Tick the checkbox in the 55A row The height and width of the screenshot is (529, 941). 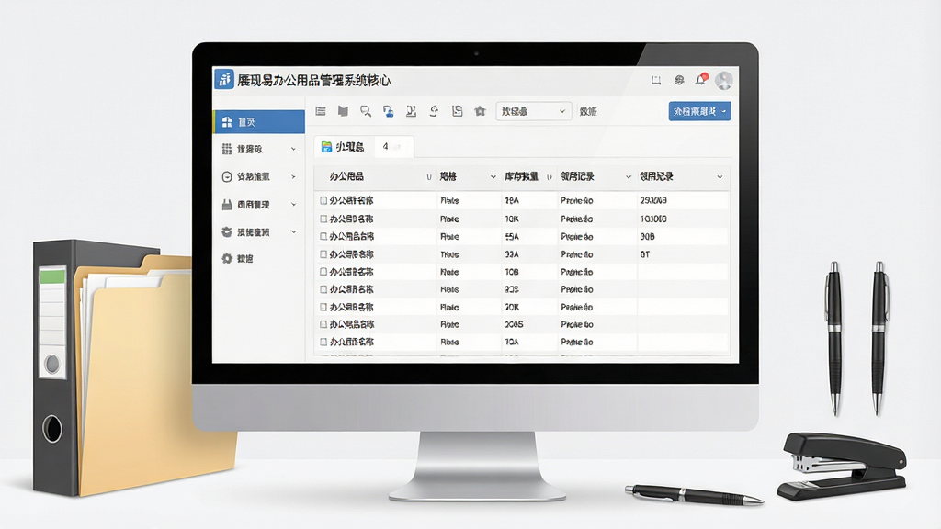(323, 236)
